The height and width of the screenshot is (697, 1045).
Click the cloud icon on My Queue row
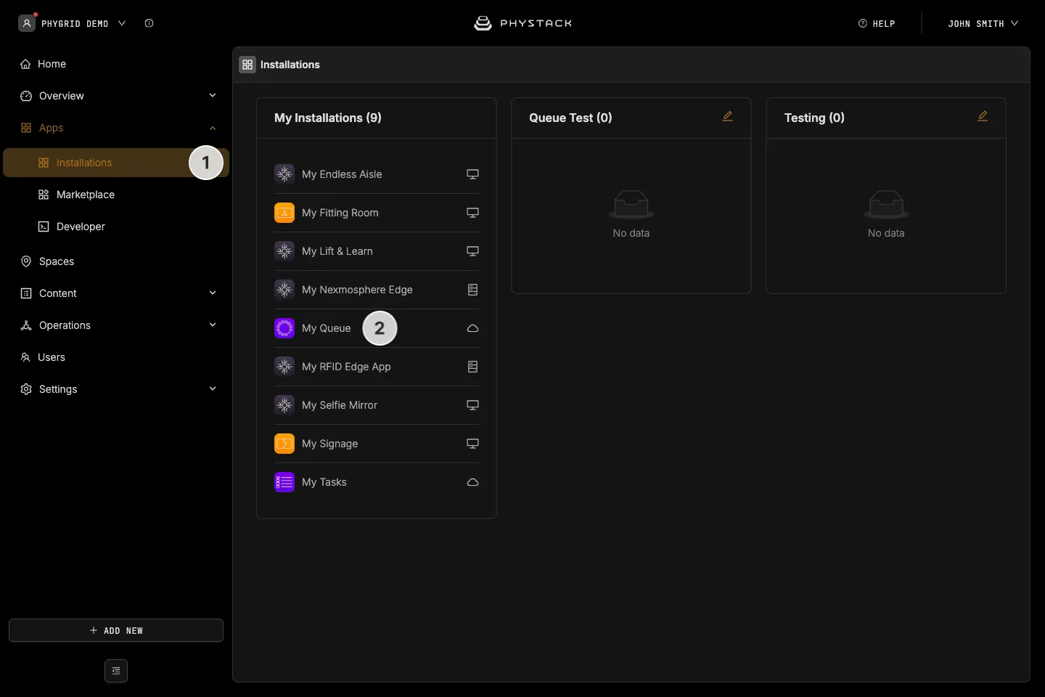coord(472,328)
